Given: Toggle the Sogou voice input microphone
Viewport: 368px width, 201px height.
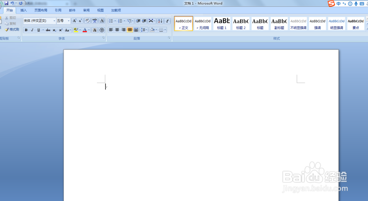Looking at the screenshot, I should pos(356,4).
